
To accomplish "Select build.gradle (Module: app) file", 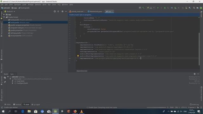I will 35,22.
